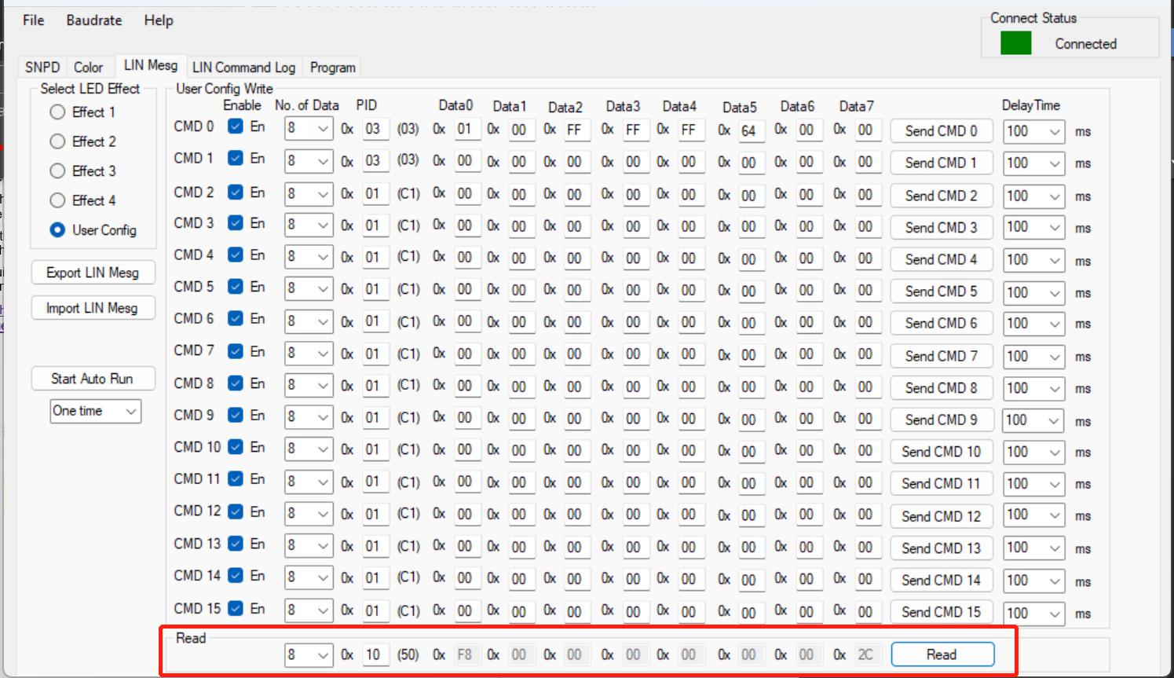Click Start Auto Run button

(93, 379)
